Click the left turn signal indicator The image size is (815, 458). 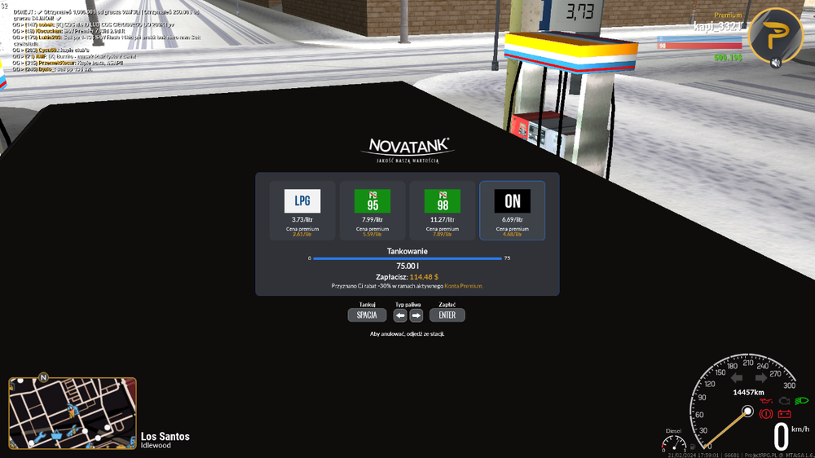(737, 378)
